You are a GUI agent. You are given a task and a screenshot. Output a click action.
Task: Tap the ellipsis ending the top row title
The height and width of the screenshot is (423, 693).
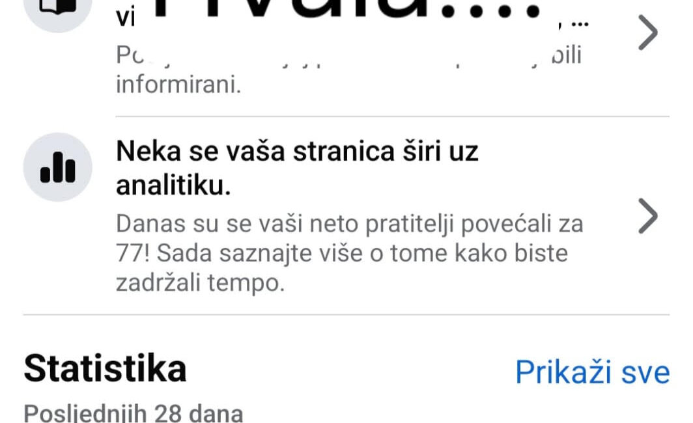point(580,24)
